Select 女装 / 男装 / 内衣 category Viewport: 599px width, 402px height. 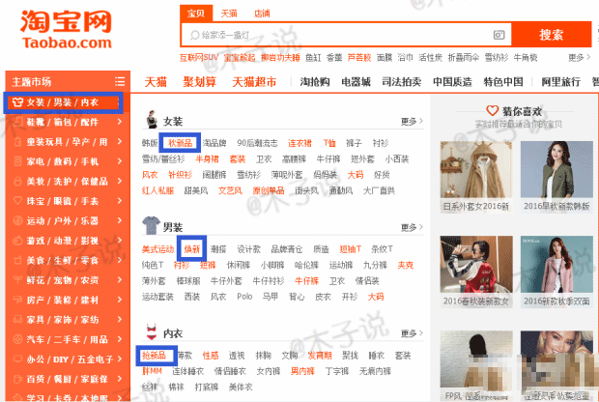pos(64,102)
